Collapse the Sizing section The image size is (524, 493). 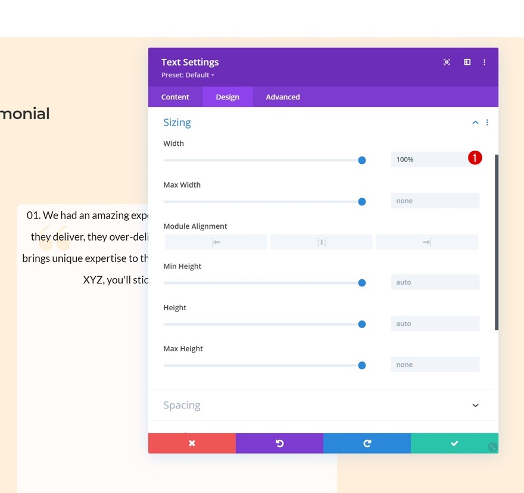(475, 122)
